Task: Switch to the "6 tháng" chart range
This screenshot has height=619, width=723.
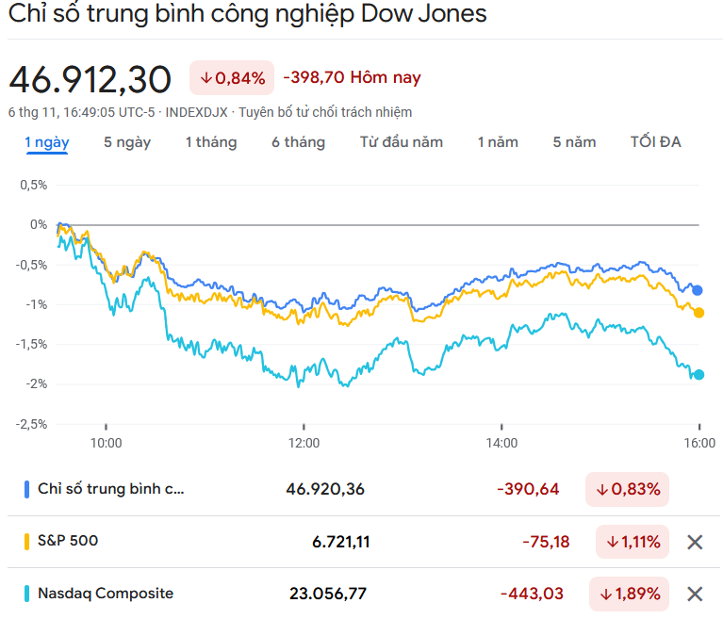Action: click(x=298, y=142)
